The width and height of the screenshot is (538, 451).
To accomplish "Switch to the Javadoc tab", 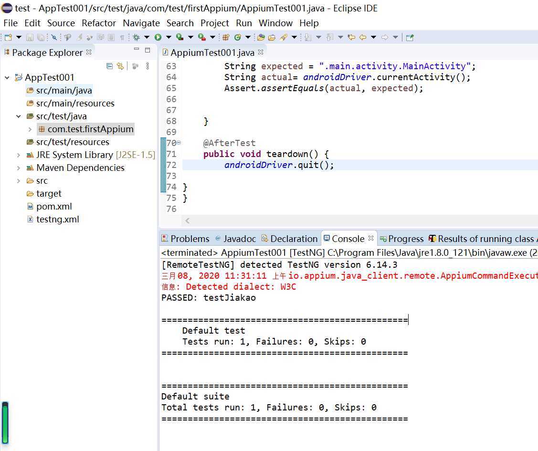I will point(236,238).
